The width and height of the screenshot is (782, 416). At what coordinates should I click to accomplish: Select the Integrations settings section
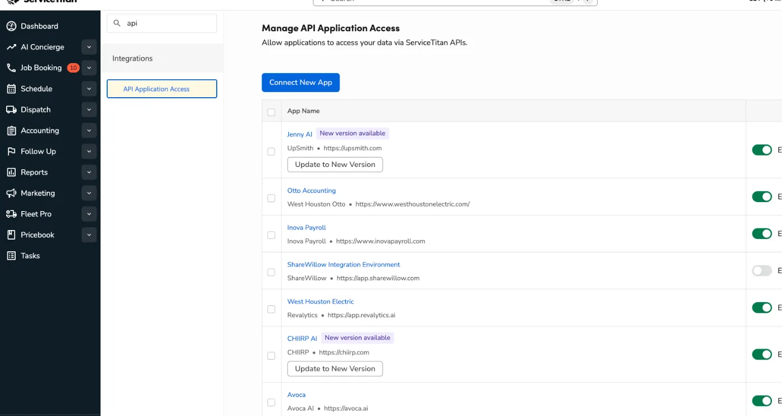pos(162,58)
